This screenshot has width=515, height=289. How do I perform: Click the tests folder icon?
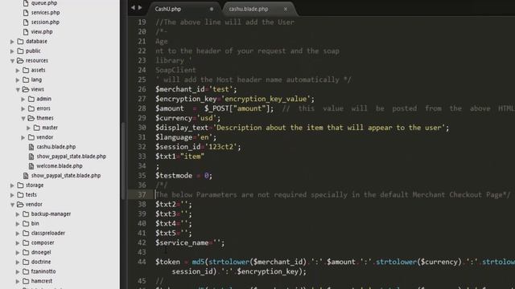(x=20, y=194)
